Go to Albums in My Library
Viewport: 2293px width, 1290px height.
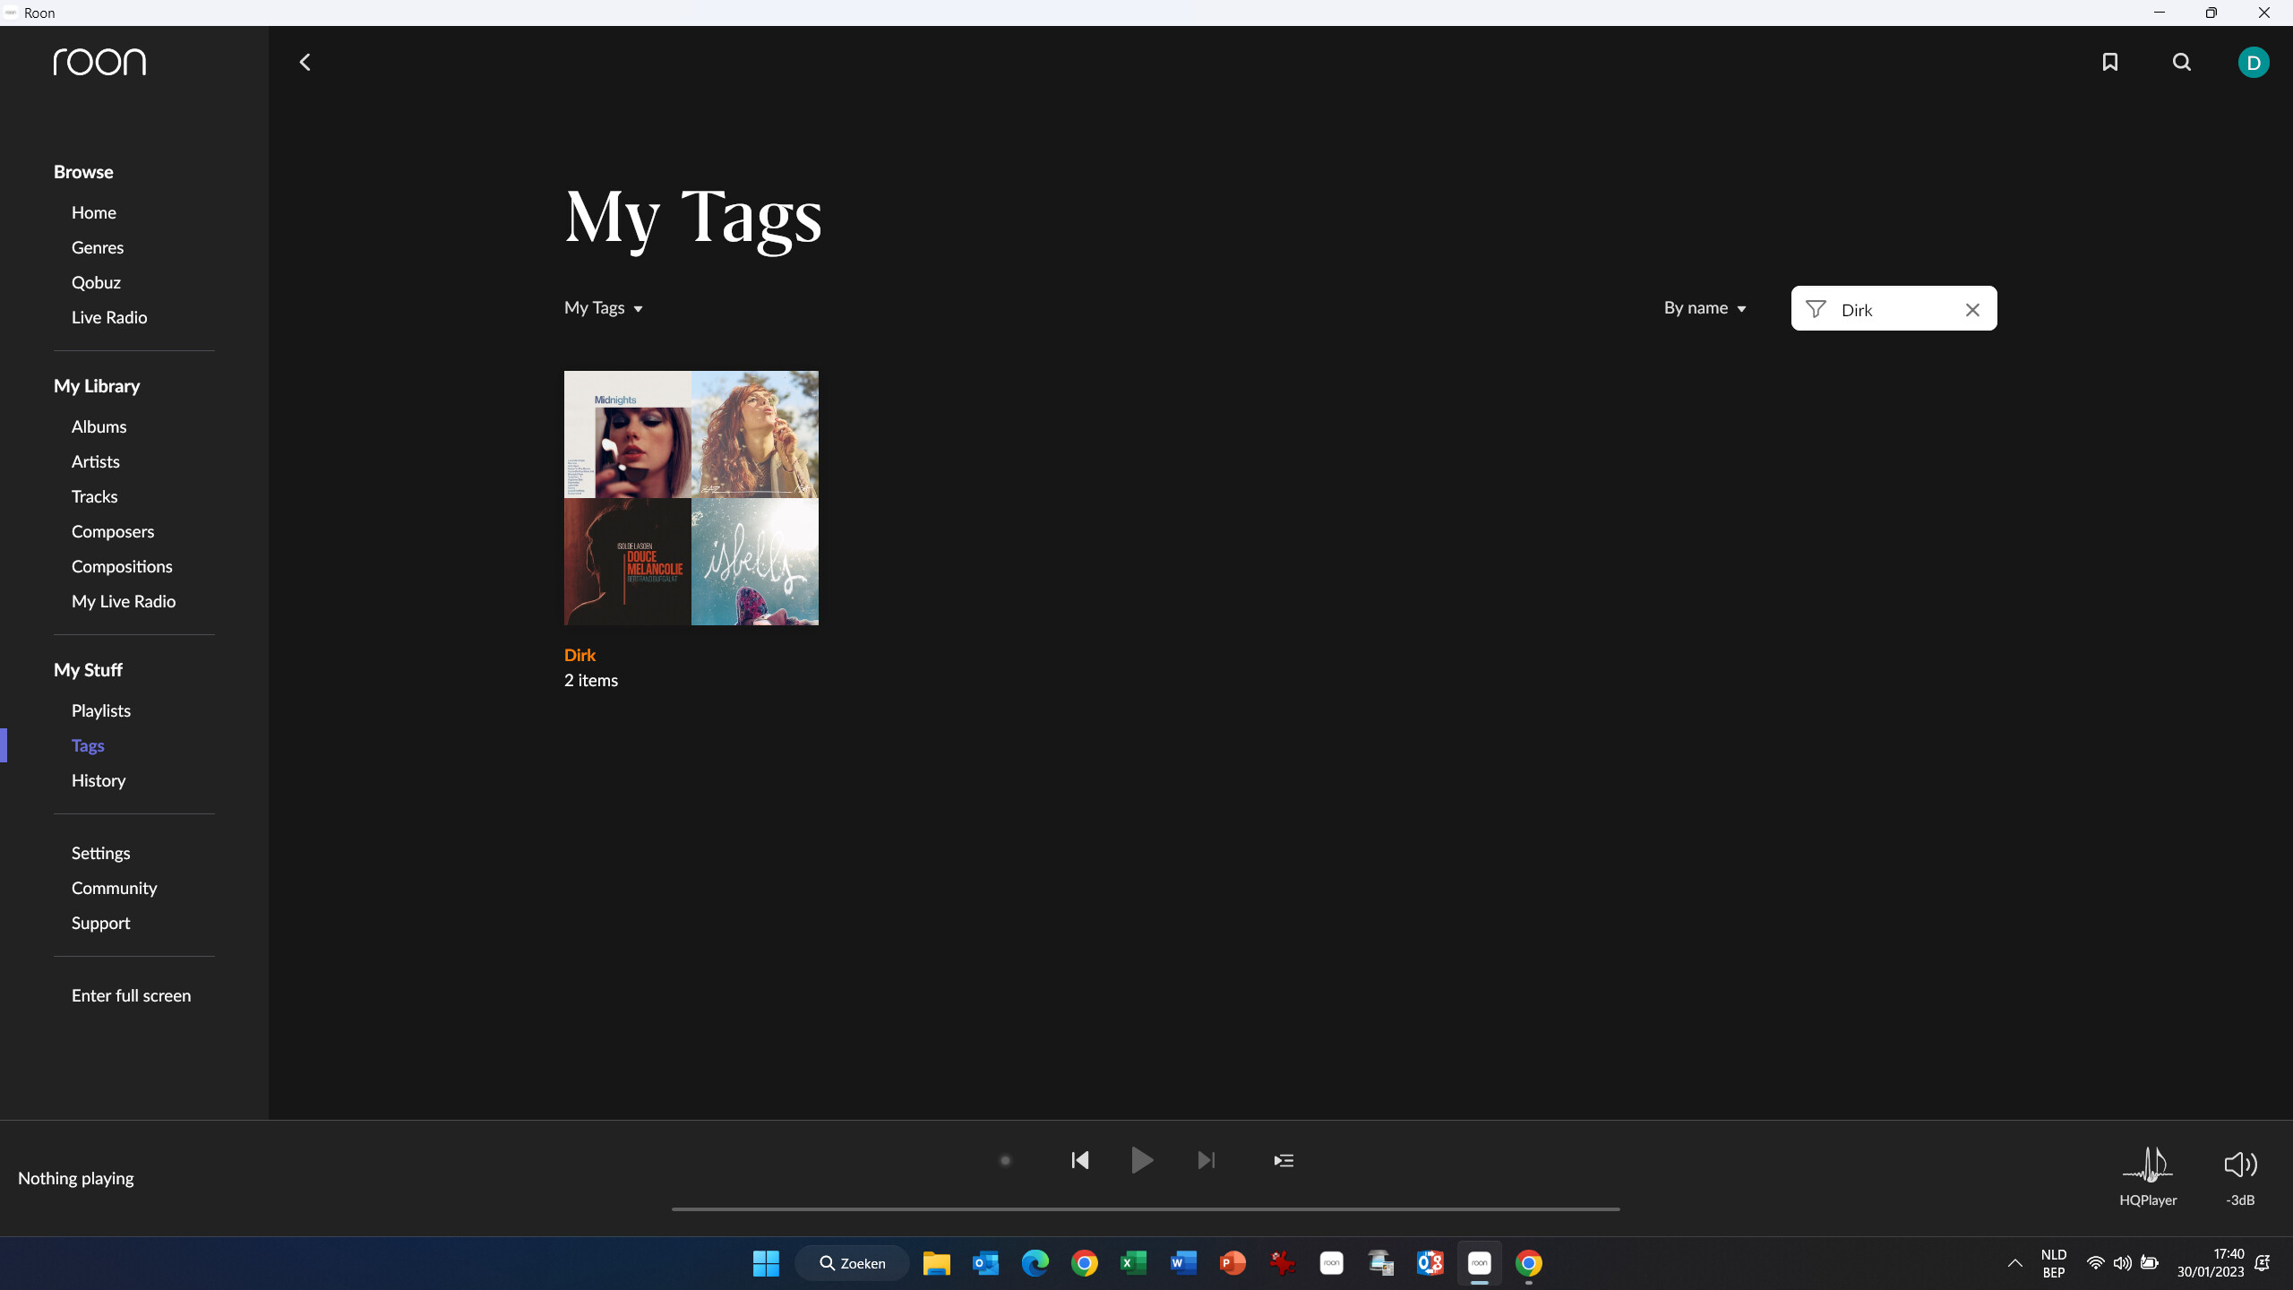tap(99, 426)
